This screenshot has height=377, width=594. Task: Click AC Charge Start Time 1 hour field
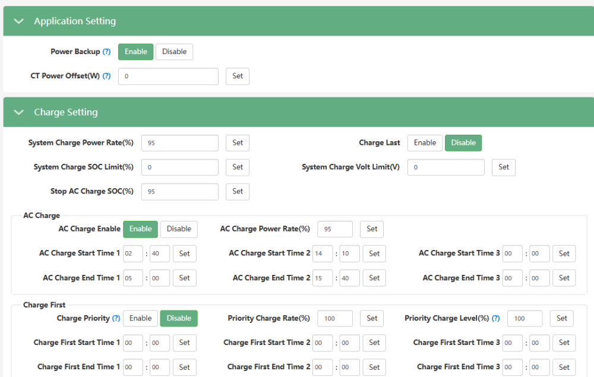click(x=133, y=254)
